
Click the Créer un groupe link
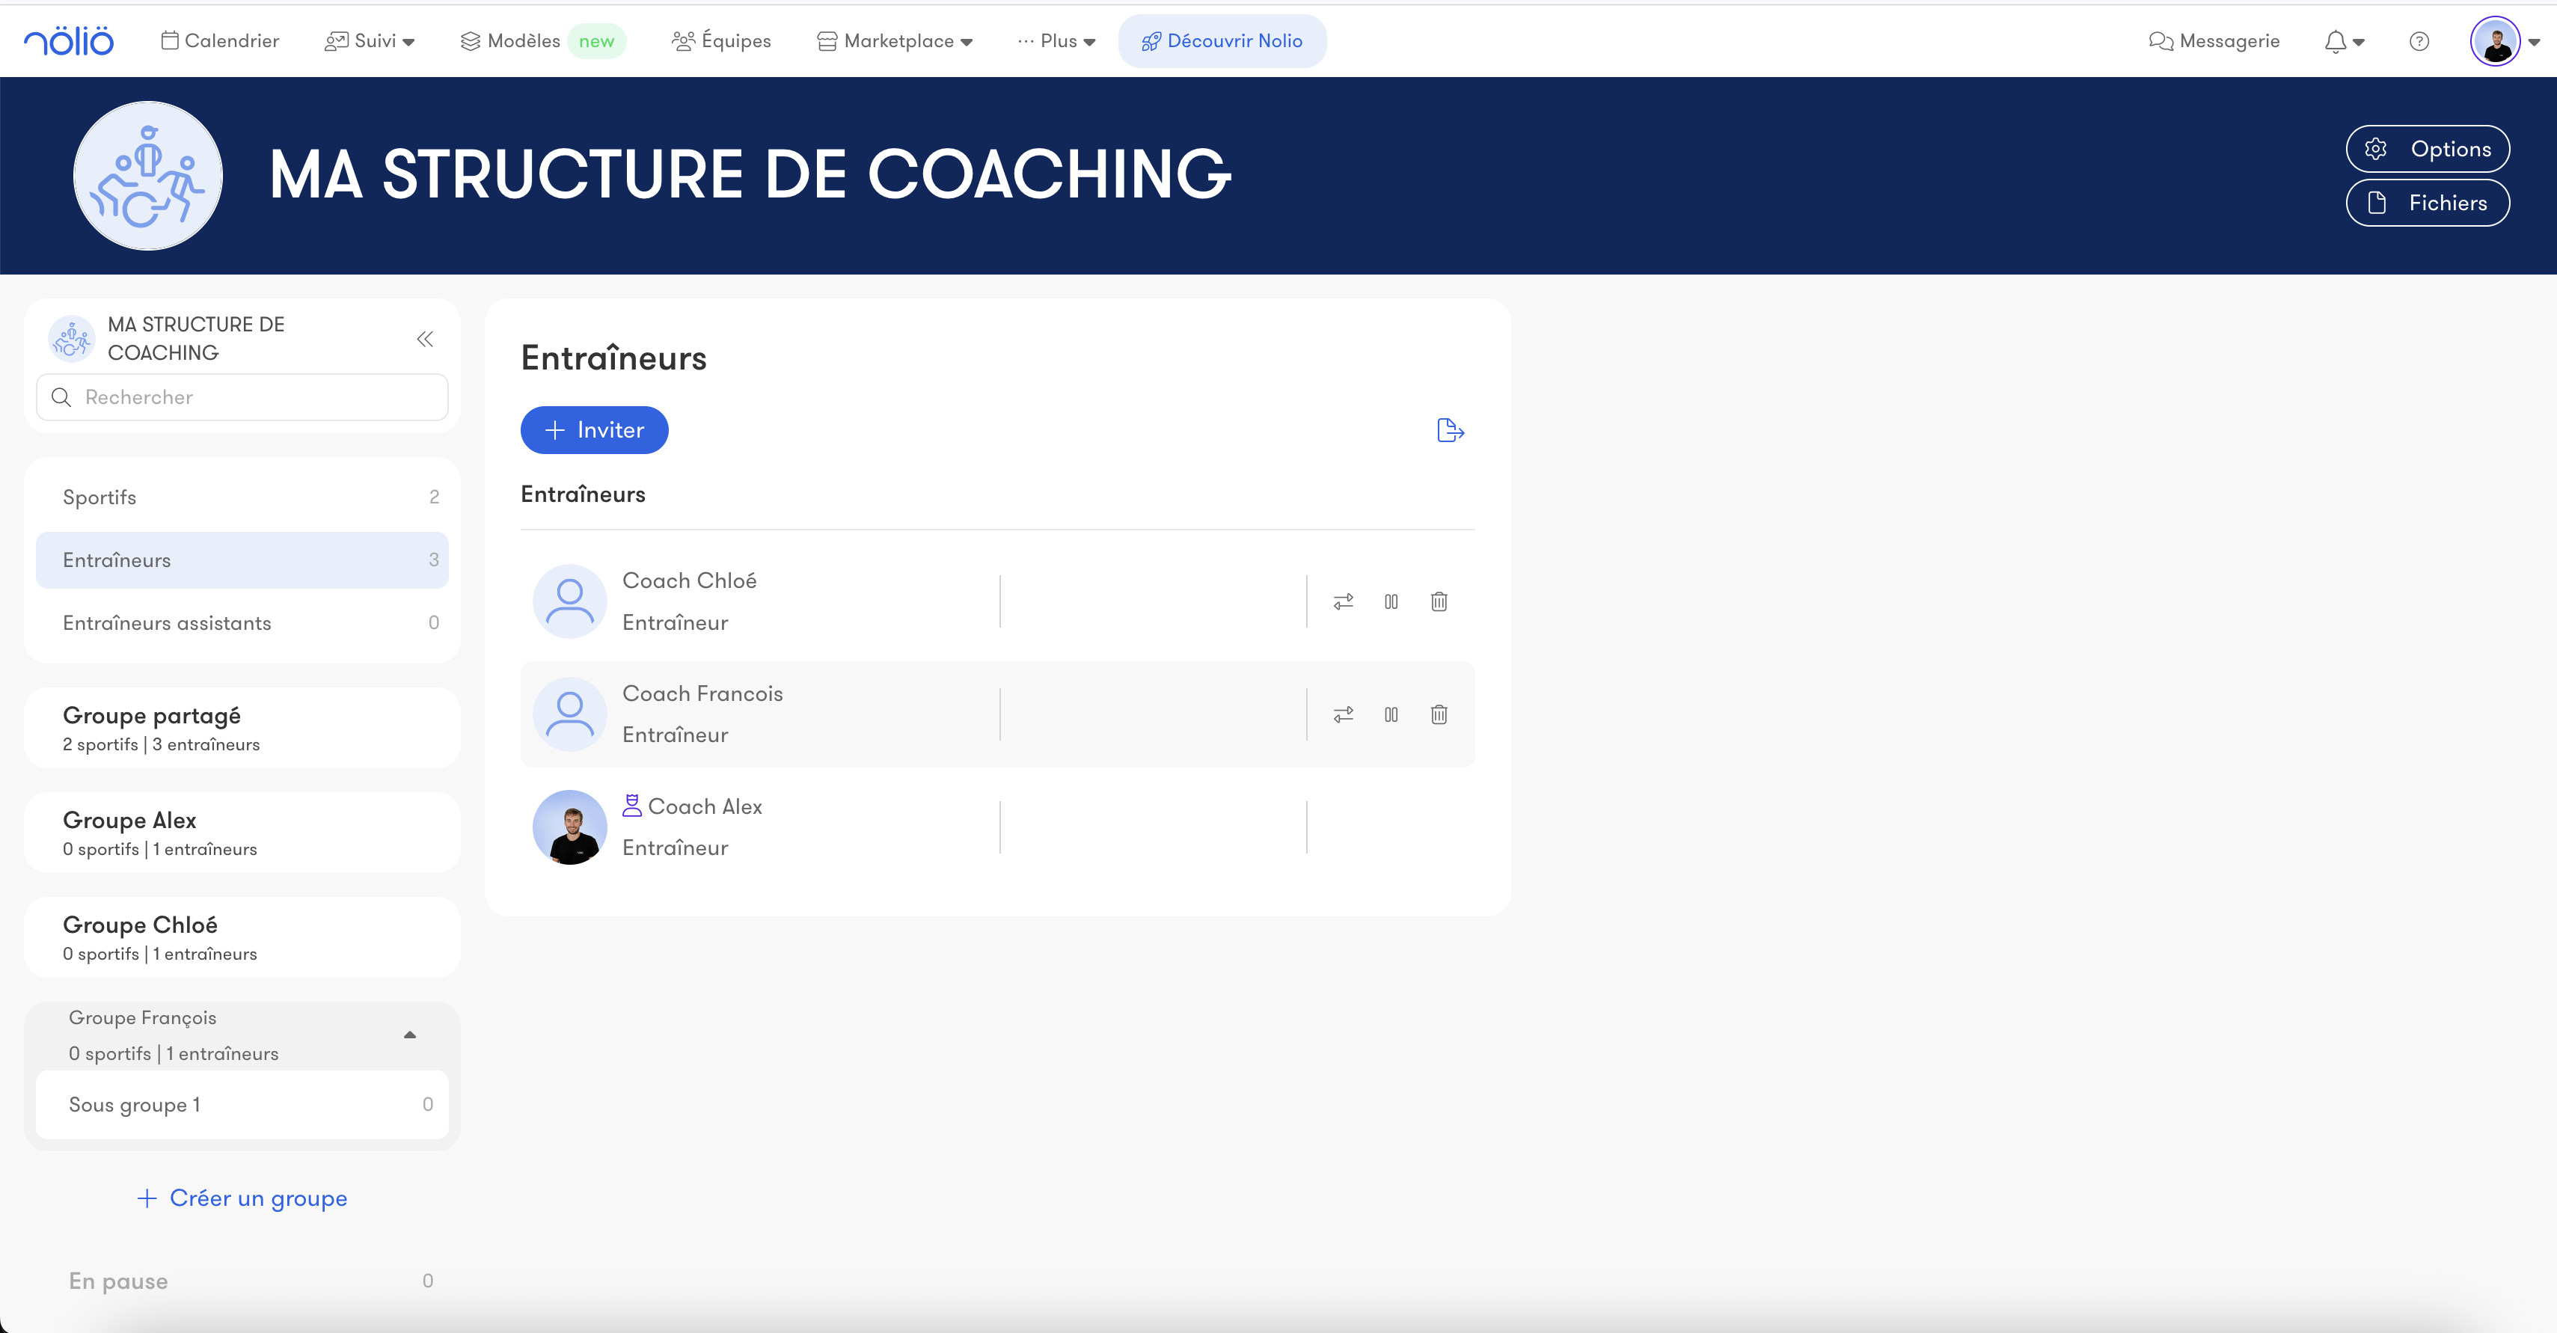click(x=242, y=1198)
